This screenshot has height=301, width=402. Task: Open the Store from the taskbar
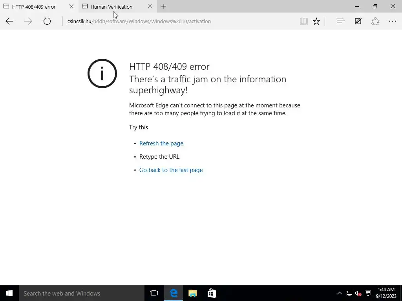pyautogui.click(x=212, y=293)
